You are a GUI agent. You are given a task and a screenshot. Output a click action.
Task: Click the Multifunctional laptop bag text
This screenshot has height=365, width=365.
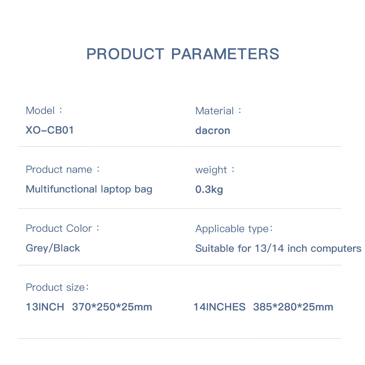pyautogui.click(x=89, y=189)
